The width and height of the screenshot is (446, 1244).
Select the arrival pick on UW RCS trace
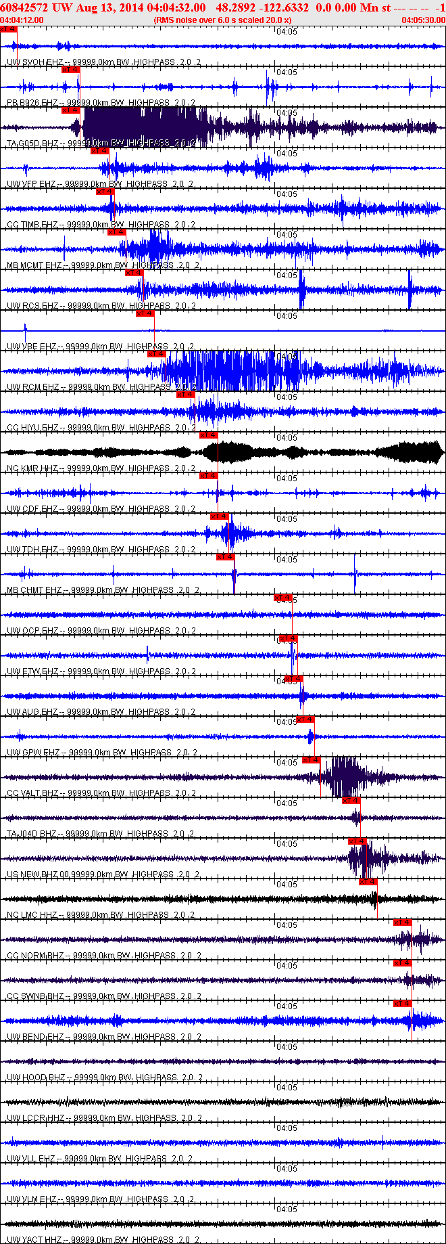(134, 273)
